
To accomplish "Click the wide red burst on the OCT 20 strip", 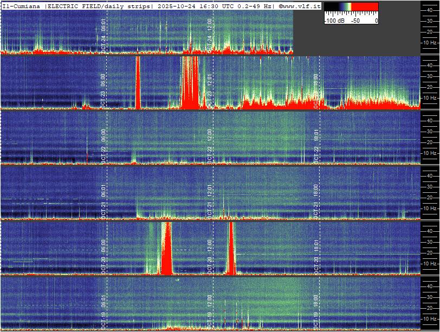I will (166, 249).
